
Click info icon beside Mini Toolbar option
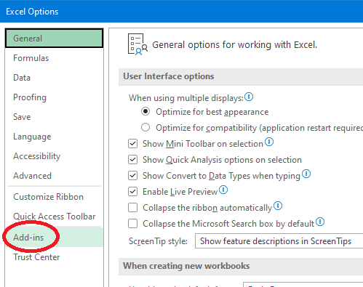[x=269, y=142]
